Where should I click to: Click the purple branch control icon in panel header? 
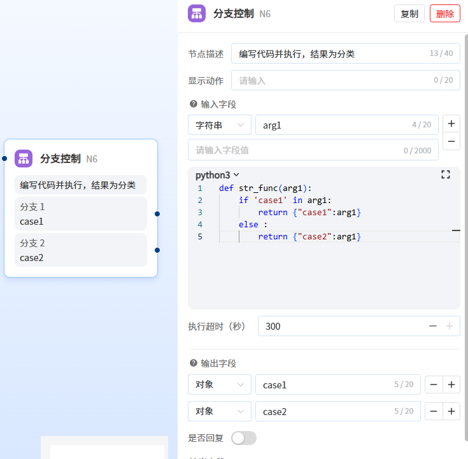click(x=197, y=13)
